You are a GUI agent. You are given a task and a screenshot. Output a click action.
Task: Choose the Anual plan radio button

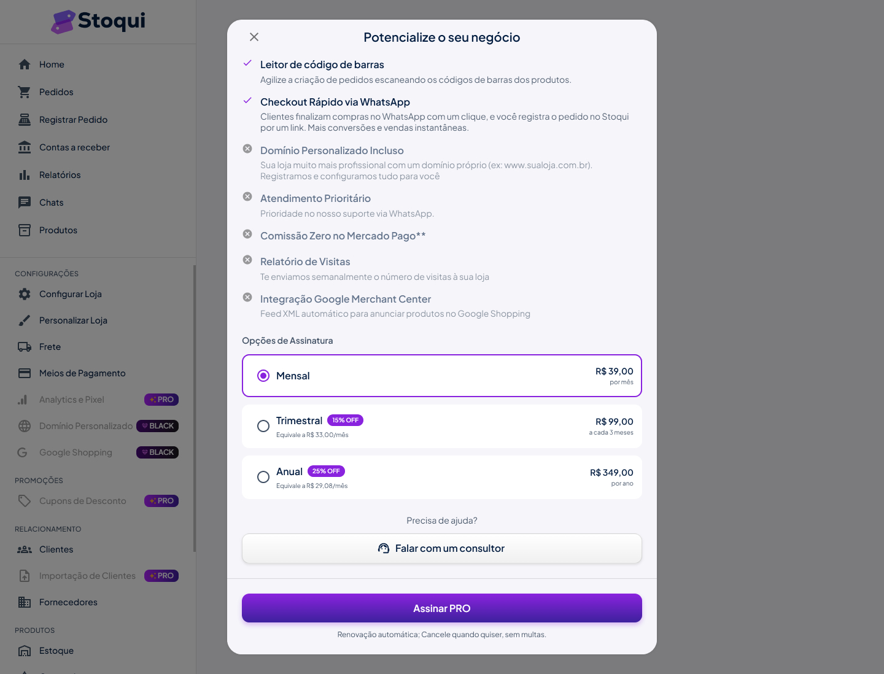point(263,477)
